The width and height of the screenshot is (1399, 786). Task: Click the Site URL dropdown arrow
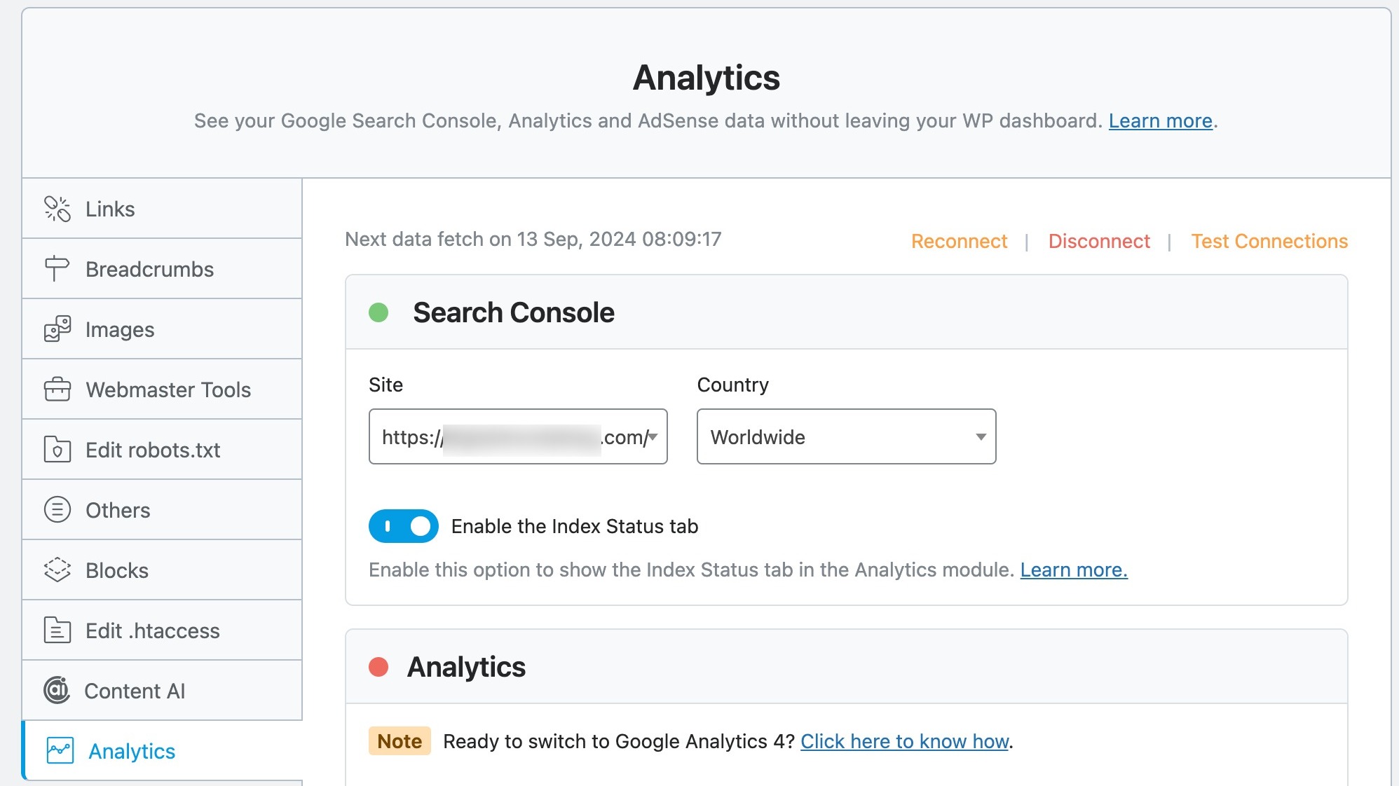[x=656, y=437]
